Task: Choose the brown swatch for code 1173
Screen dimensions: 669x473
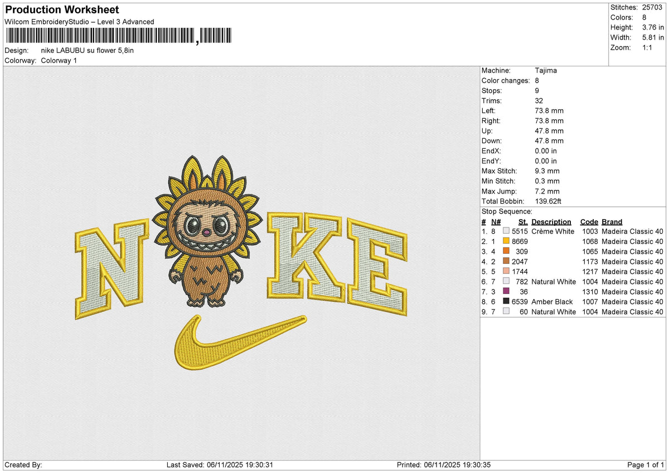Action: (x=506, y=262)
